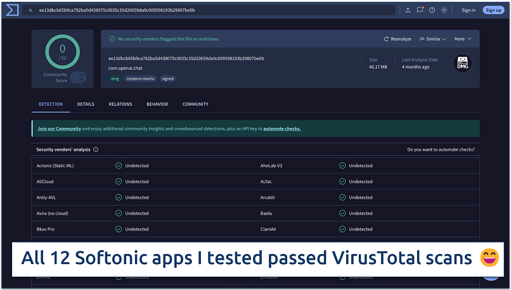The height and width of the screenshot is (290, 511).
Task: Click Acronis Undetected check icon
Action: point(119,166)
